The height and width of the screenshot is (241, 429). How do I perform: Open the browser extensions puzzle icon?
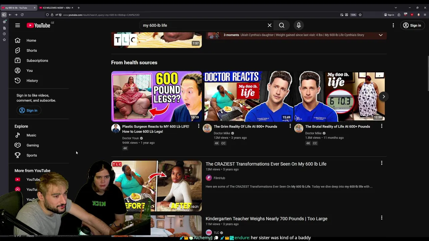tap(399, 15)
